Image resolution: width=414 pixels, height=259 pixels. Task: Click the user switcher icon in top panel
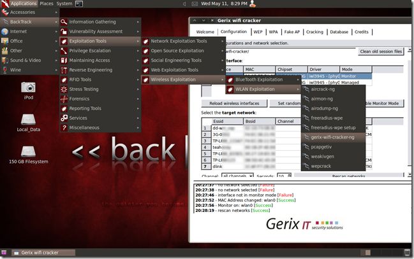pyautogui.click(x=253, y=4)
